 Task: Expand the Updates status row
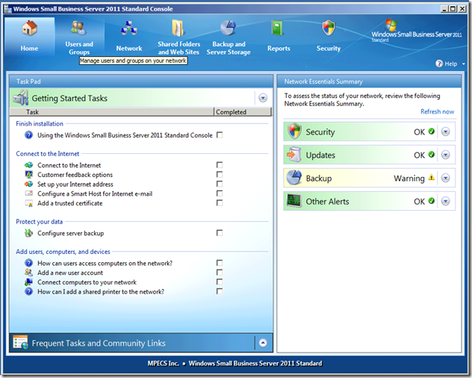(446, 155)
